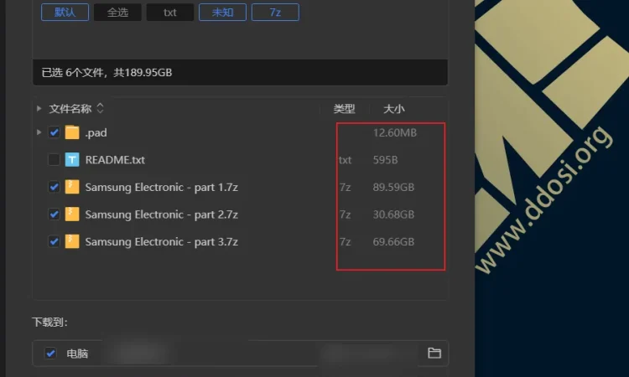Expand all via the header triangle
The width and height of the screenshot is (629, 377).
[39, 108]
